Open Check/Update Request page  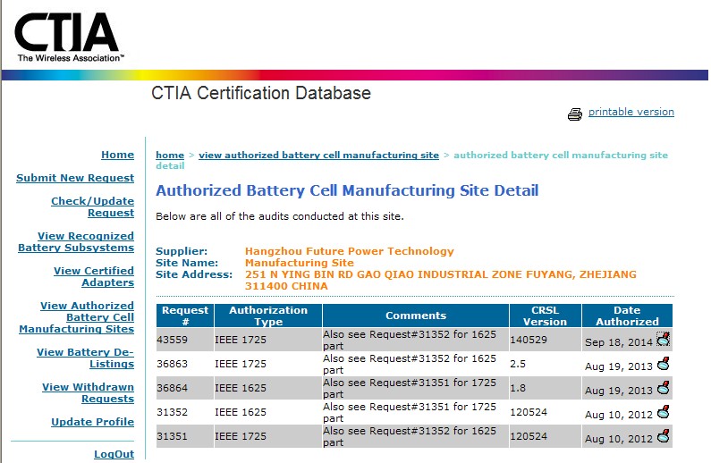coord(92,206)
